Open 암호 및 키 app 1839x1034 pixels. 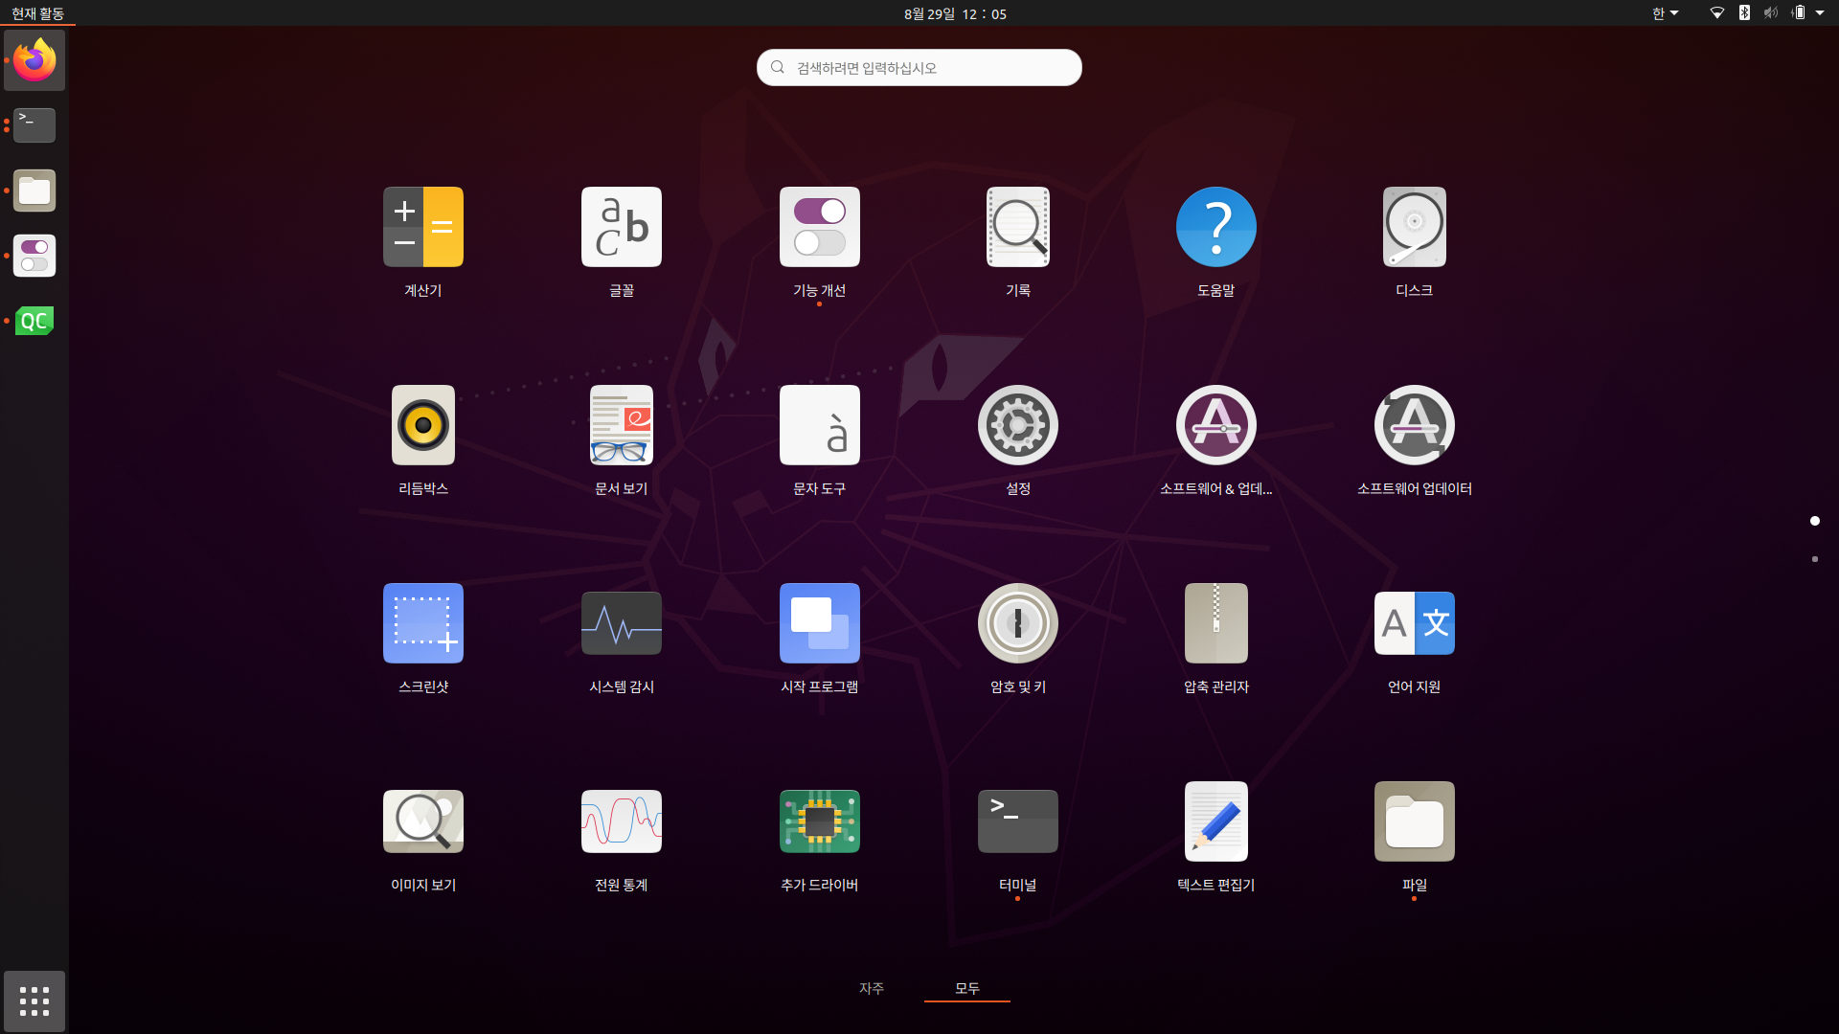coord(1017,624)
